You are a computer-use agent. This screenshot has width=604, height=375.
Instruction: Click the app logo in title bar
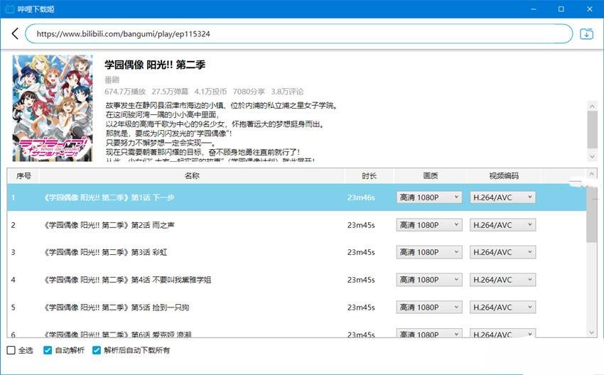click(x=9, y=9)
